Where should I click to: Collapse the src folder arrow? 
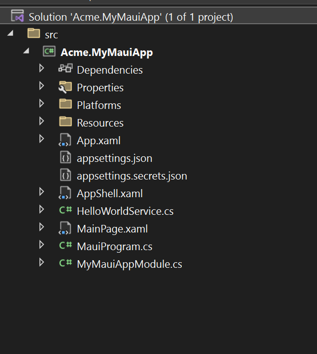[x=11, y=34]
